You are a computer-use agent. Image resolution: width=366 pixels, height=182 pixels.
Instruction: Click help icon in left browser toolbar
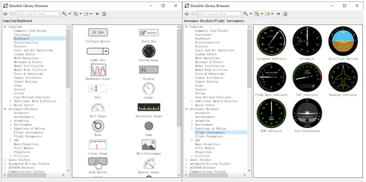click(x=104, y=14)
